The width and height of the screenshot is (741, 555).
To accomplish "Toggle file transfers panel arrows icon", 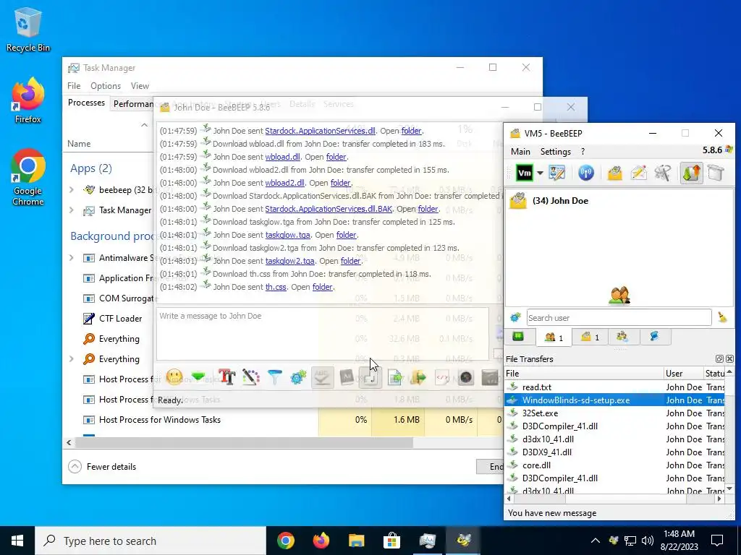I will [x=691, y=173].
